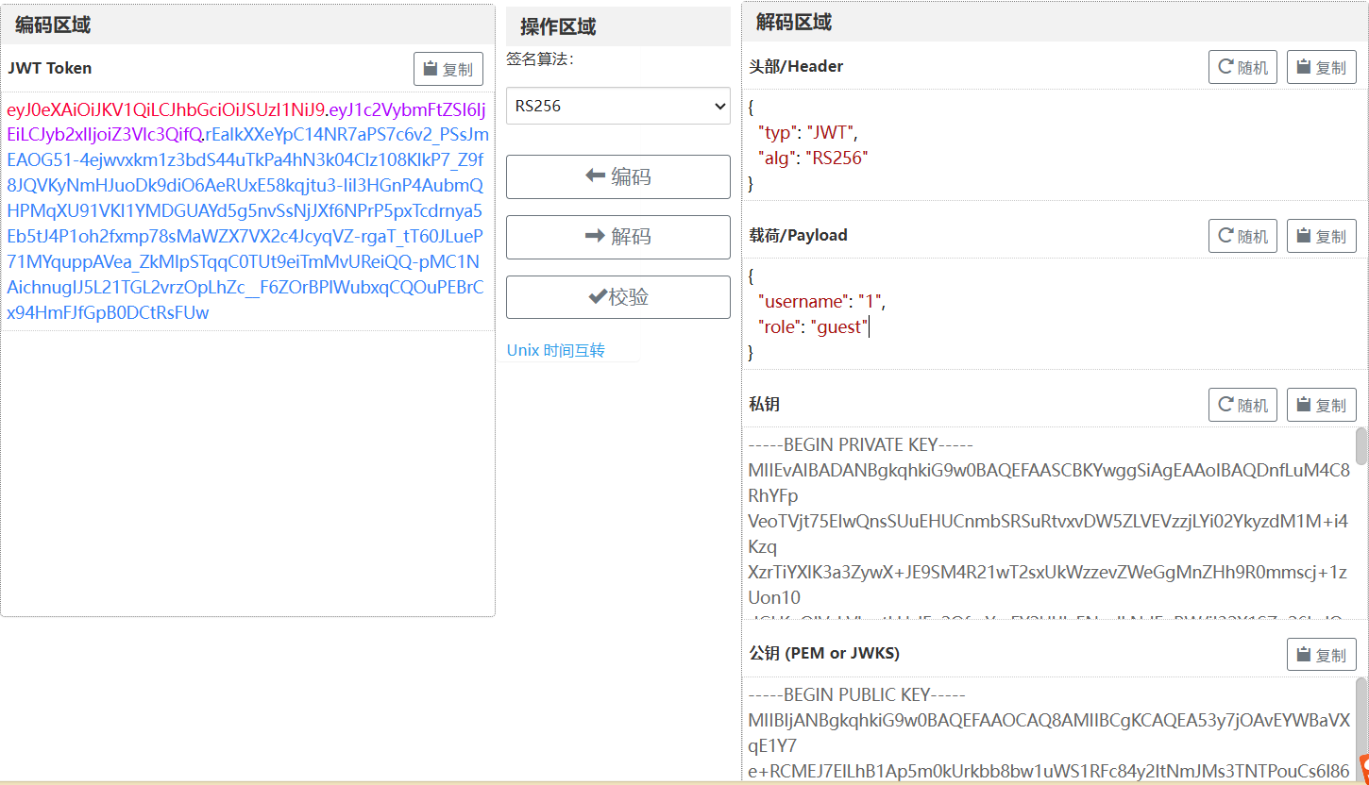The image size is (1369, 785).
Task: Generate random private key with 随机
Action: (x=1242, y=405)
